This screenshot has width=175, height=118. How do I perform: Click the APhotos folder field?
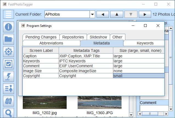(67, 14)
